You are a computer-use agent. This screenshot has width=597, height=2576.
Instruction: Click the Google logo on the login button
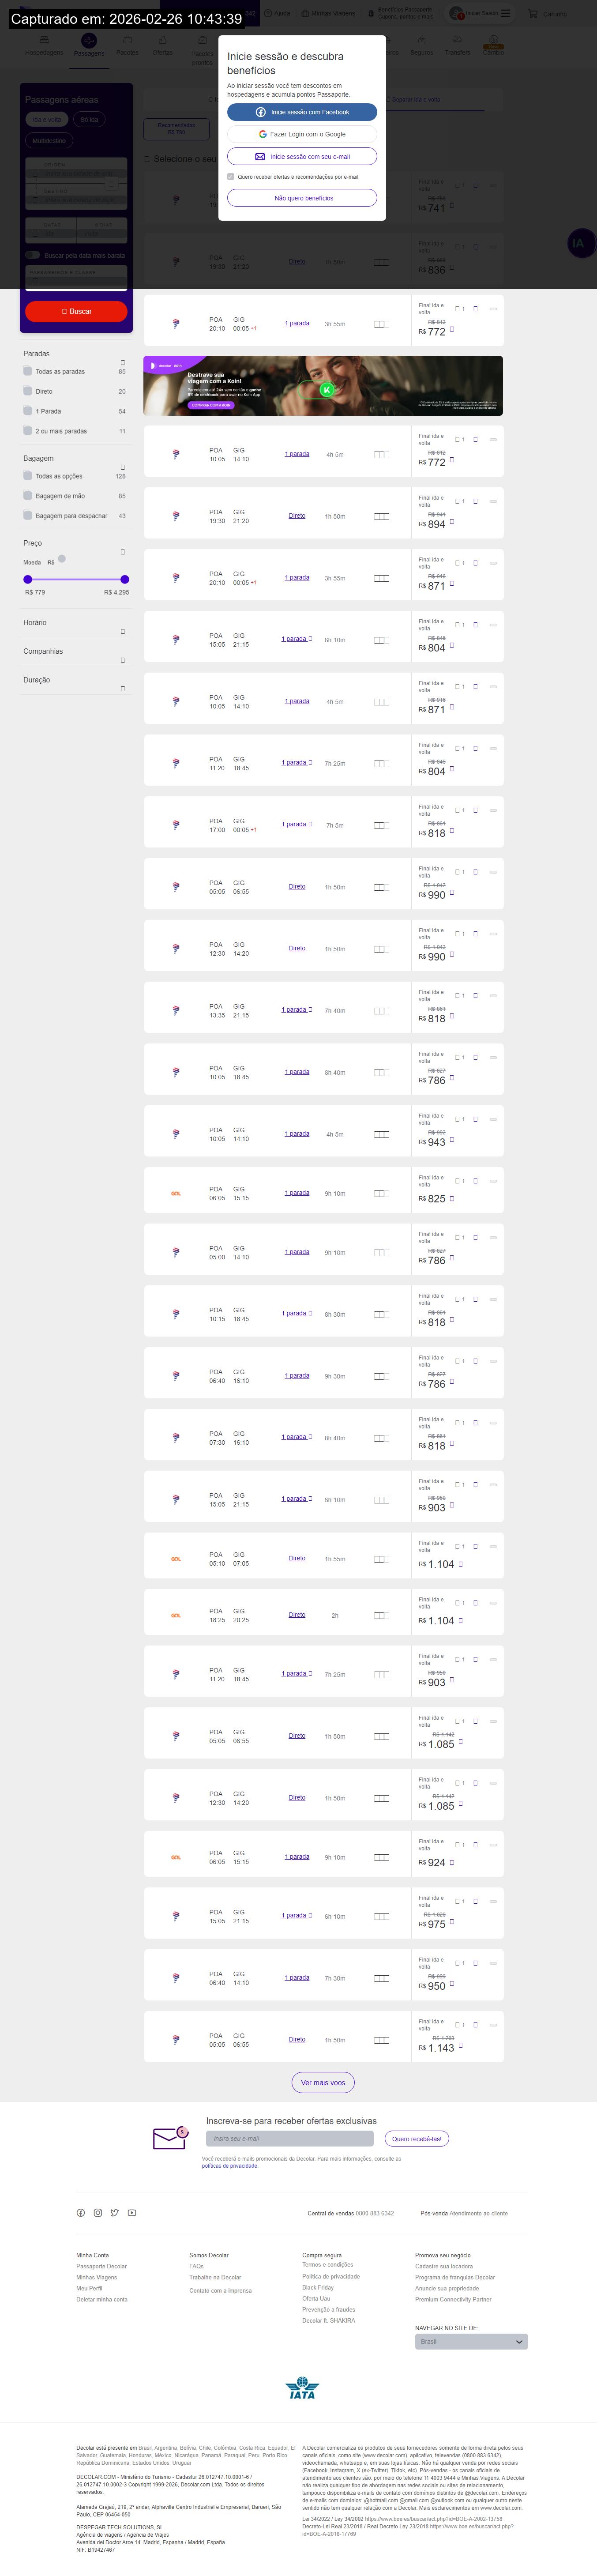coord(263,134)
